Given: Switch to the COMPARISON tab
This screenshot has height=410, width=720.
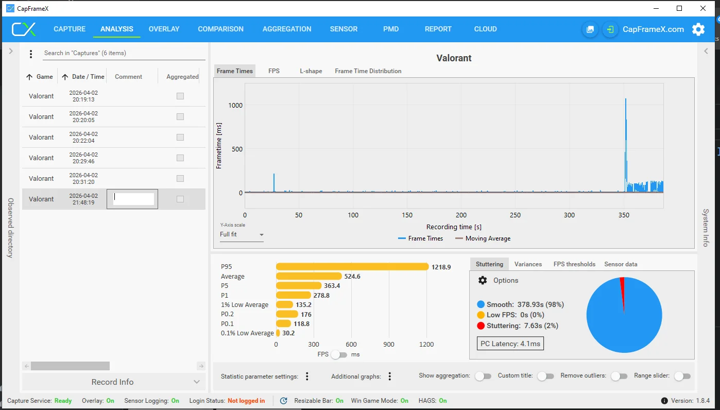Looking at the screenshot, I should tap(220, 29).
